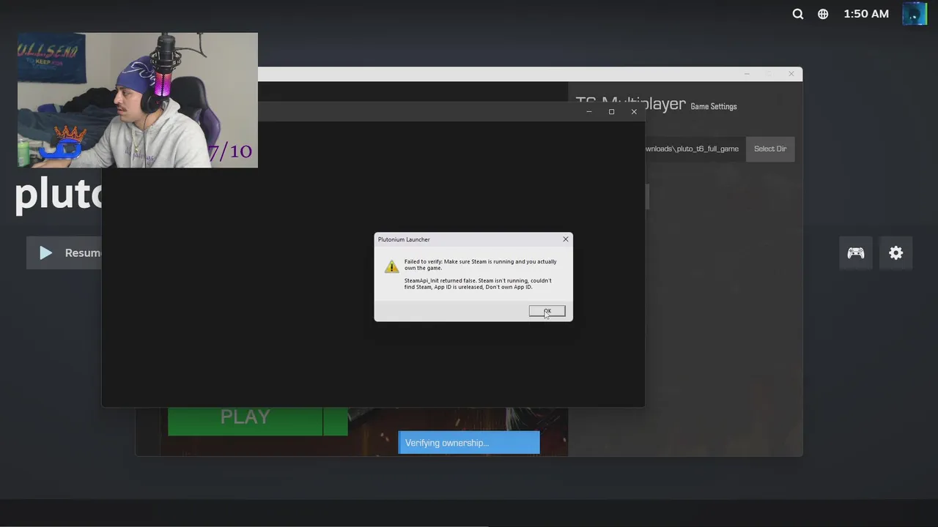Open the game settings gear icon

(896, 253)
